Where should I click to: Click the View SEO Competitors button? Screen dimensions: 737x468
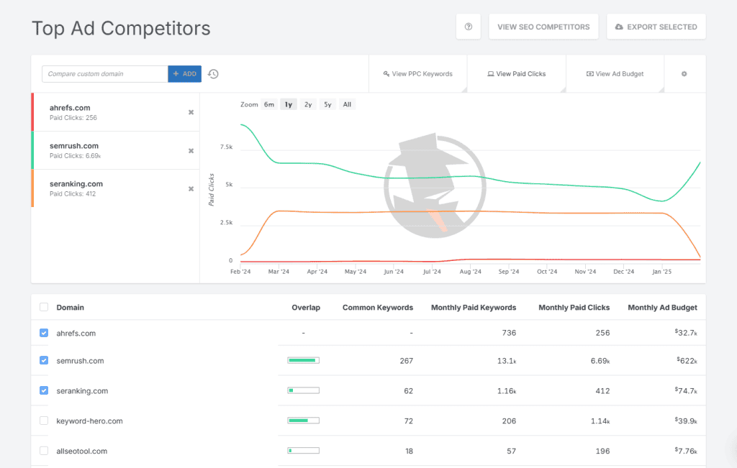(543, 27)
